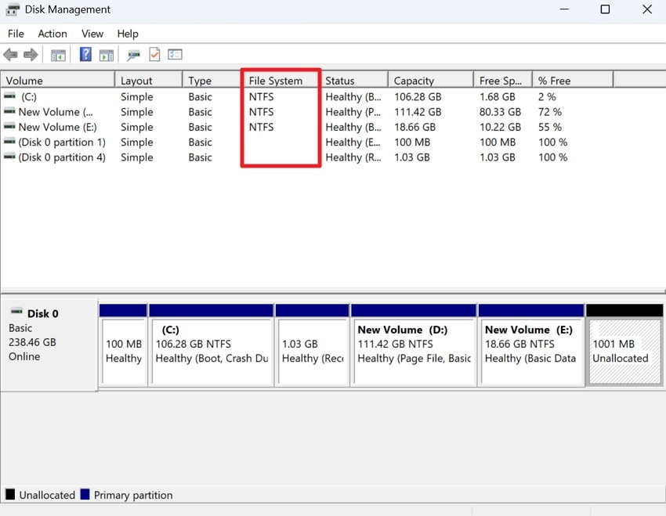Sort by the Volume column header
Image resolution: width=666 pixels, height=516 pixels.
pos(58,80)
